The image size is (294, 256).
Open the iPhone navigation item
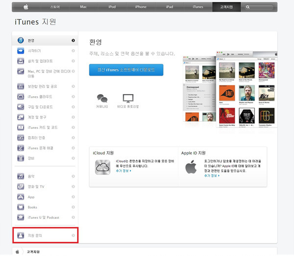pyautogui.click(x=141, y=7)
